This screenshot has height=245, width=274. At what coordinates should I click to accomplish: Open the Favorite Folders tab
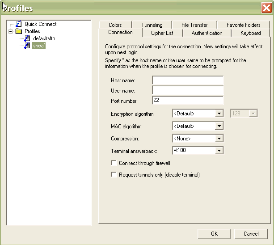pos(243,25)
